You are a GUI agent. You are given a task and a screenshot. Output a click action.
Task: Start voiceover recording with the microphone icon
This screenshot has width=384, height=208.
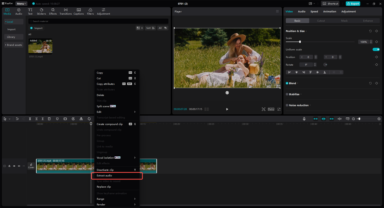tap(304, 119)
